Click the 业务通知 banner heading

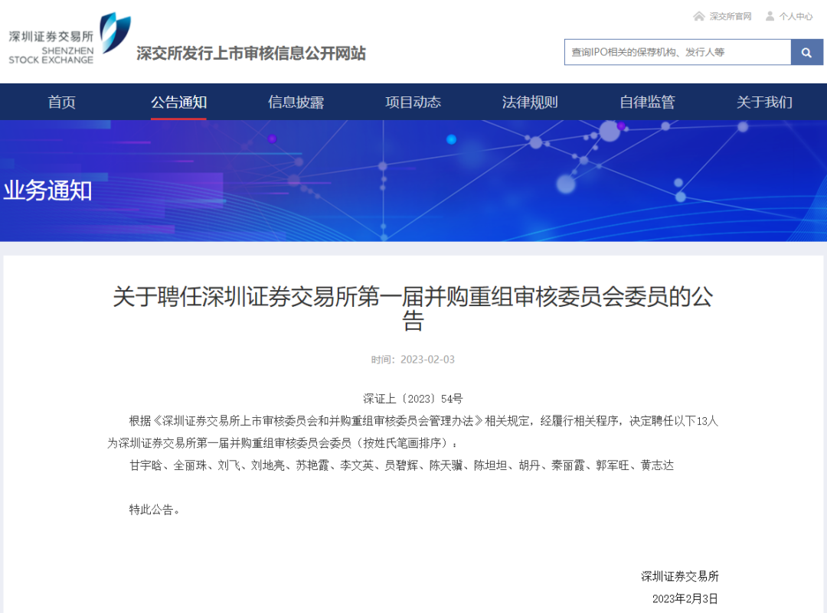(x=48, y=191)
